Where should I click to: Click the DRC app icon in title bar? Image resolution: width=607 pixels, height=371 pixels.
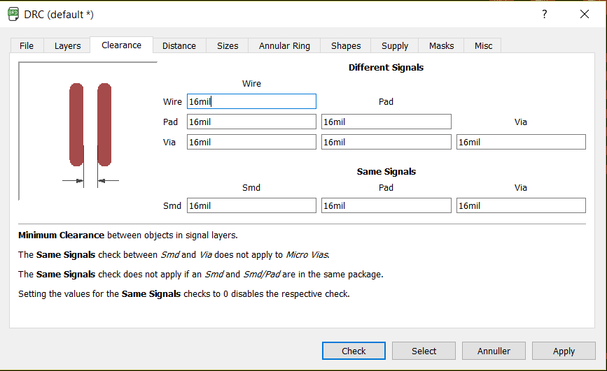[x=13, y=14]
